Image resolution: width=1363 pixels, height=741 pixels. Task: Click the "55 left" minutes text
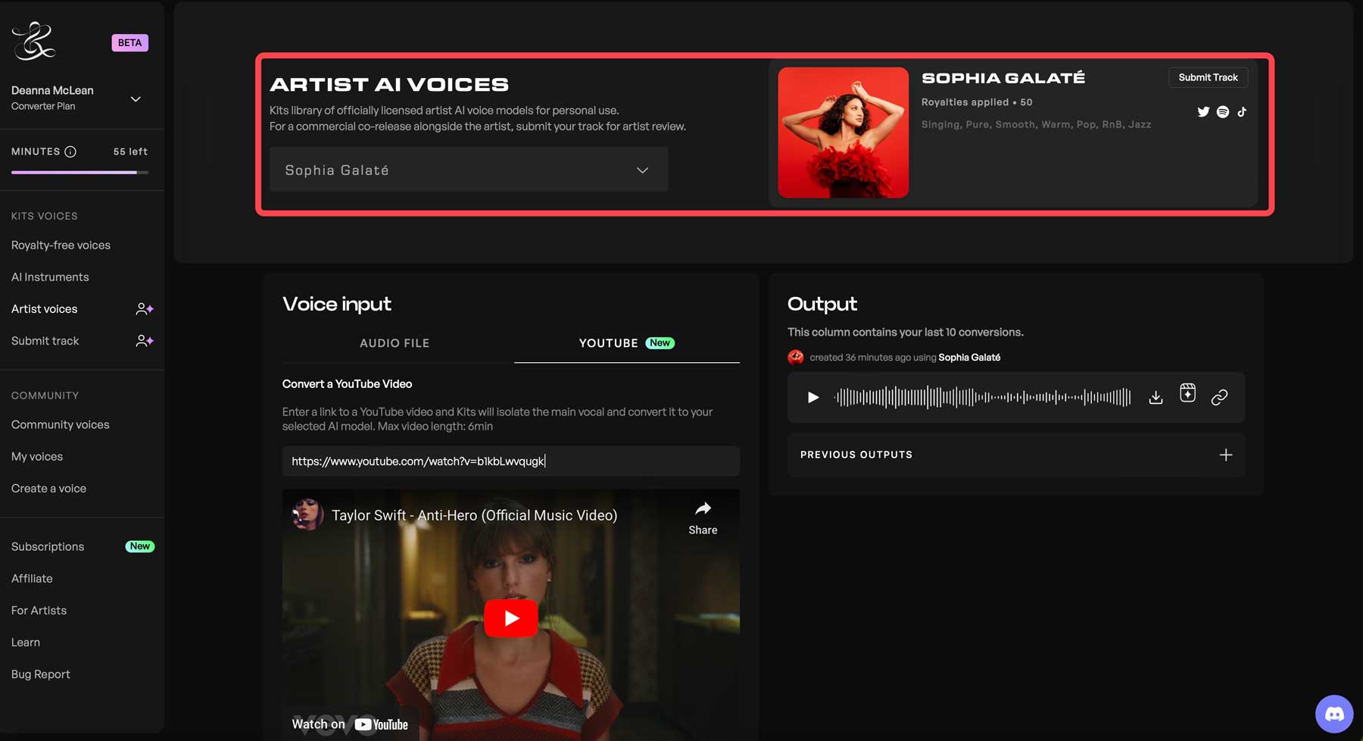tap(130, 152)
